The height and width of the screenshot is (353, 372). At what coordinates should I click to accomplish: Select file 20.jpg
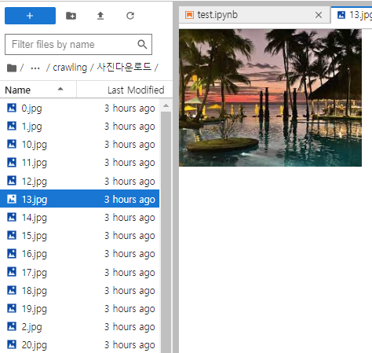pos(79,344)
